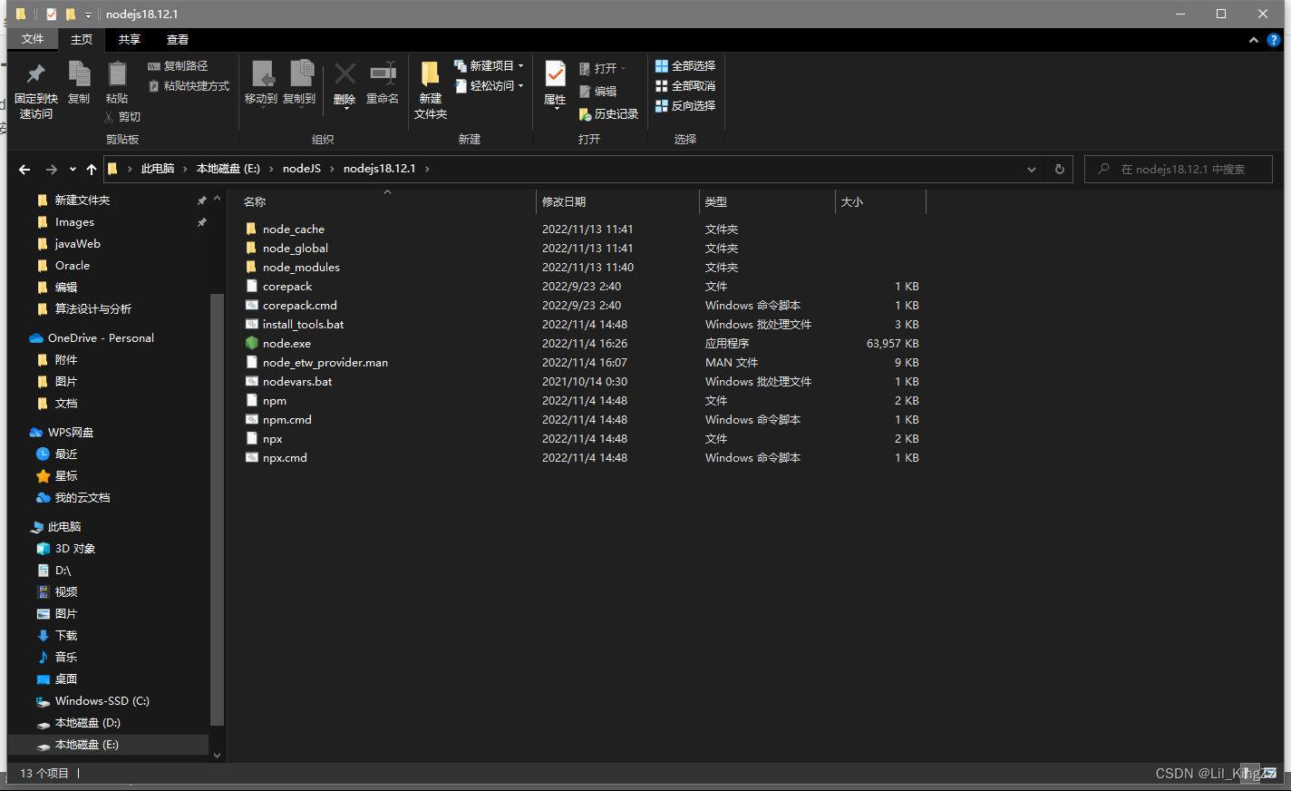The width and height of the screenshot is (1291, 791).
Task: Click 此电脑 in the address breadcrumb
Action: (x=158, y=169)
